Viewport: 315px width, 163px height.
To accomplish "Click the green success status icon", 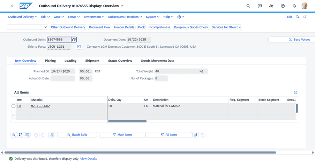I will (x=11, y=158).
